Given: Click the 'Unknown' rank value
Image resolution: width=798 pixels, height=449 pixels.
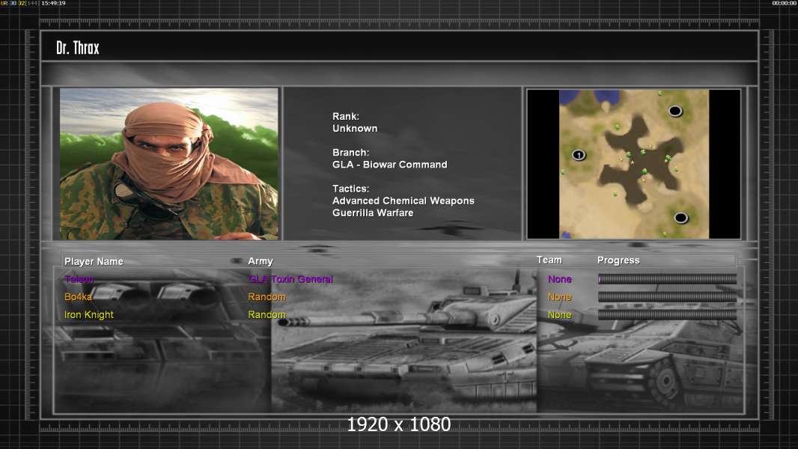Looking at the screenshot, I should click(356, 129).
